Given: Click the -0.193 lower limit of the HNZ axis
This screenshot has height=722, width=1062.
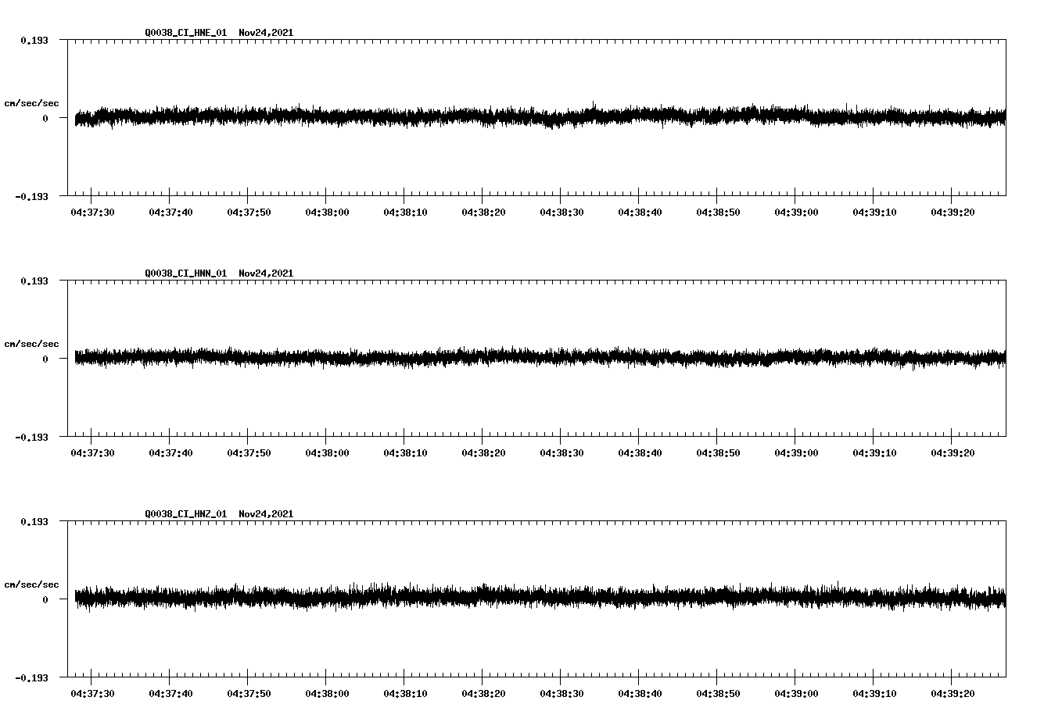Looking at the screenshot, I should pos(31,678).
